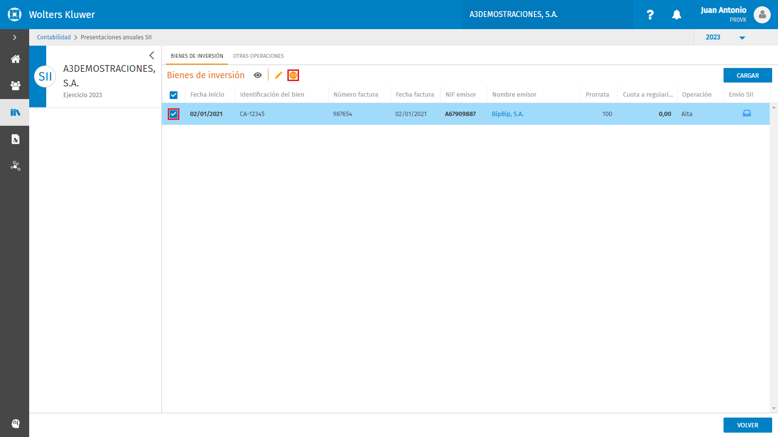Click the Wolters Kluwer logo icon

15,15
